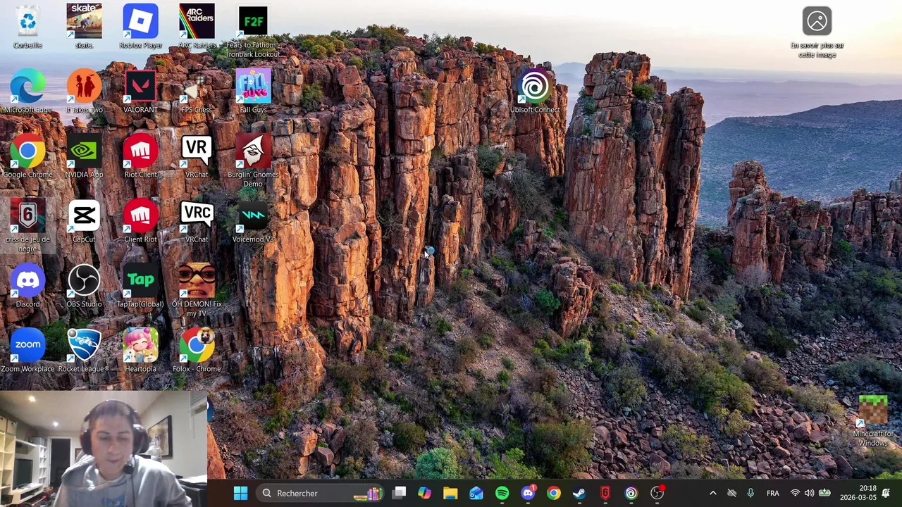Launch Fall Guys desktop icon
This screenshot has height=507, width=902.
(253, 92)
